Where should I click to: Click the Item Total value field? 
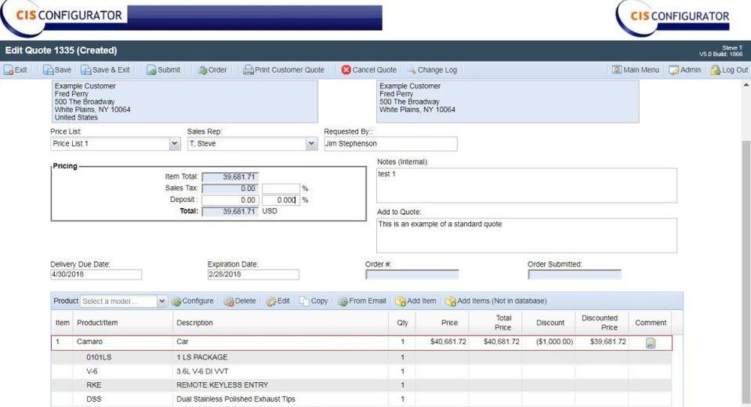pyautogui.click(x=231, y=177)
